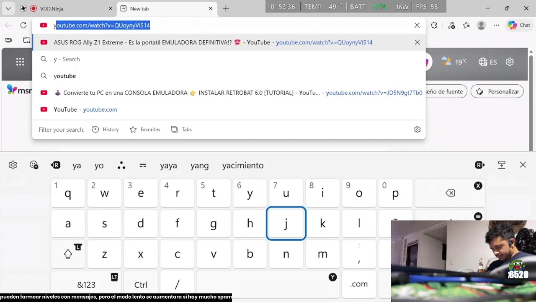The image size is (536, 302).
Task: Tap the p key
Action: pyautogui.click(x=395, y=193)
